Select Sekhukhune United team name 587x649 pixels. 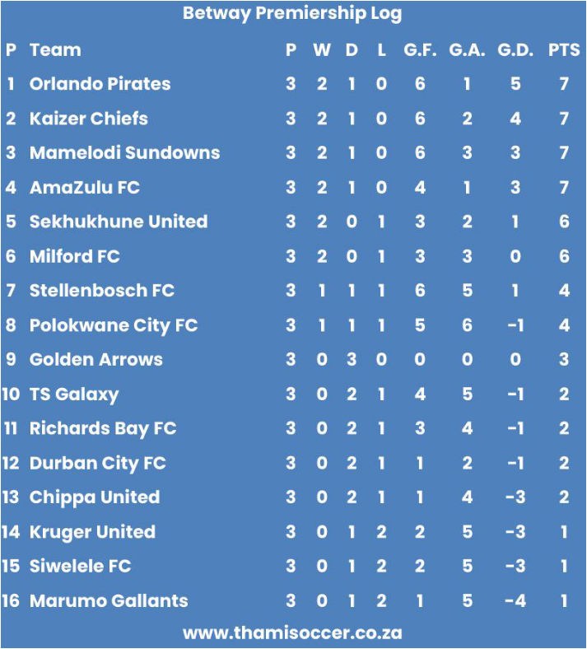click(119, 222)
